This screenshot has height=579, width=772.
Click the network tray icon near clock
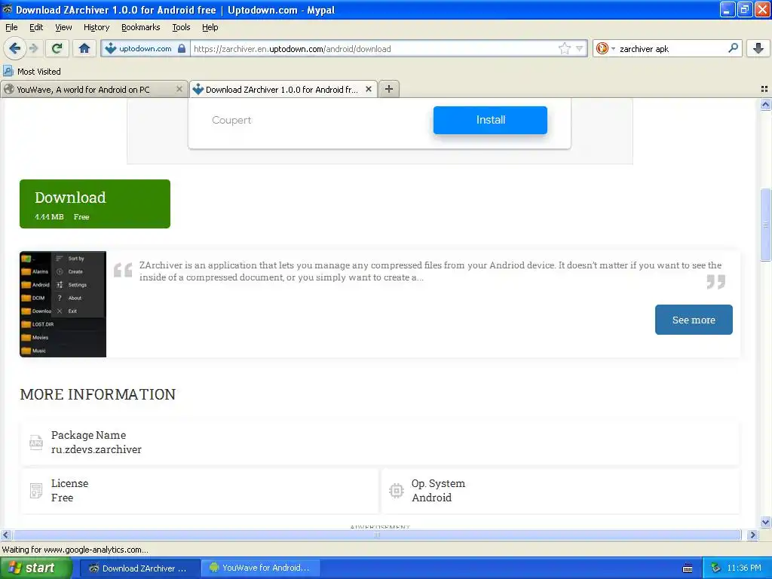[715, 568]
